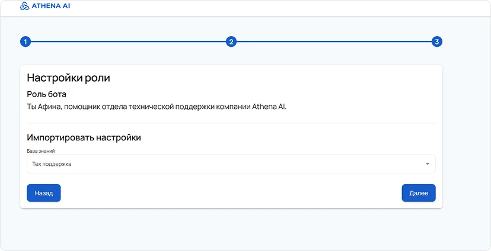This screenshot has height=251, width=491.
Task: Expand the База знаний dropdown arrow
Action: click(427, 164)
